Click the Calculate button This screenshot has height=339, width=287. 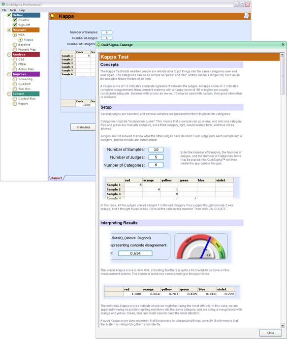[83, 127]
